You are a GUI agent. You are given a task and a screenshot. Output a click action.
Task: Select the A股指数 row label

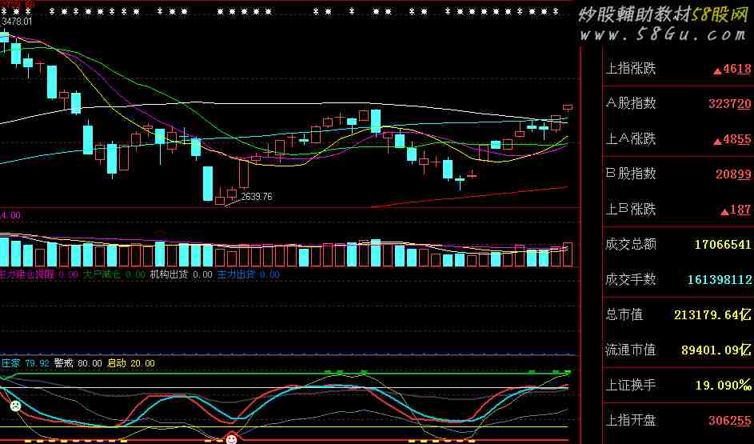(x=630, y=103)
